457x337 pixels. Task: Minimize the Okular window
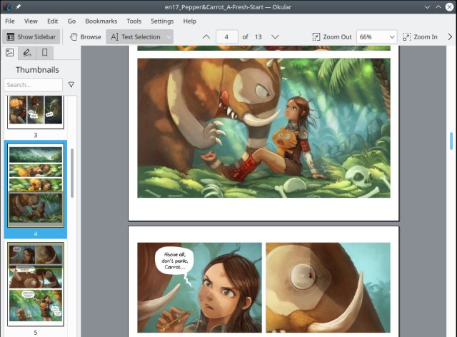point(427,7)
